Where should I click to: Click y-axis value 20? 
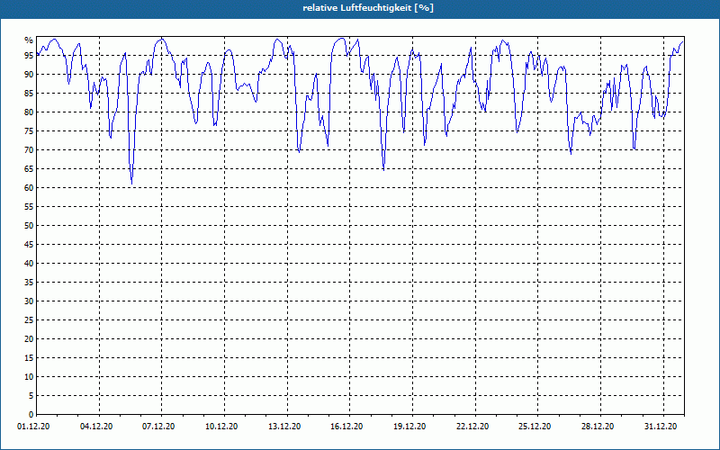coord(29,339)
